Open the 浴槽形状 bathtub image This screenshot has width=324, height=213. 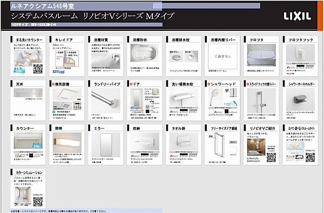145,53
